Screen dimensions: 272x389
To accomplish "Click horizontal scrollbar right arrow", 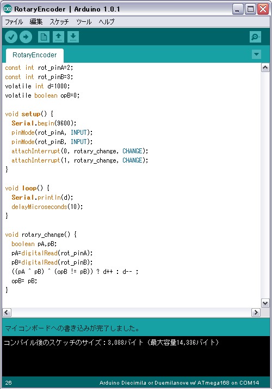I will [x=256, y=312].
